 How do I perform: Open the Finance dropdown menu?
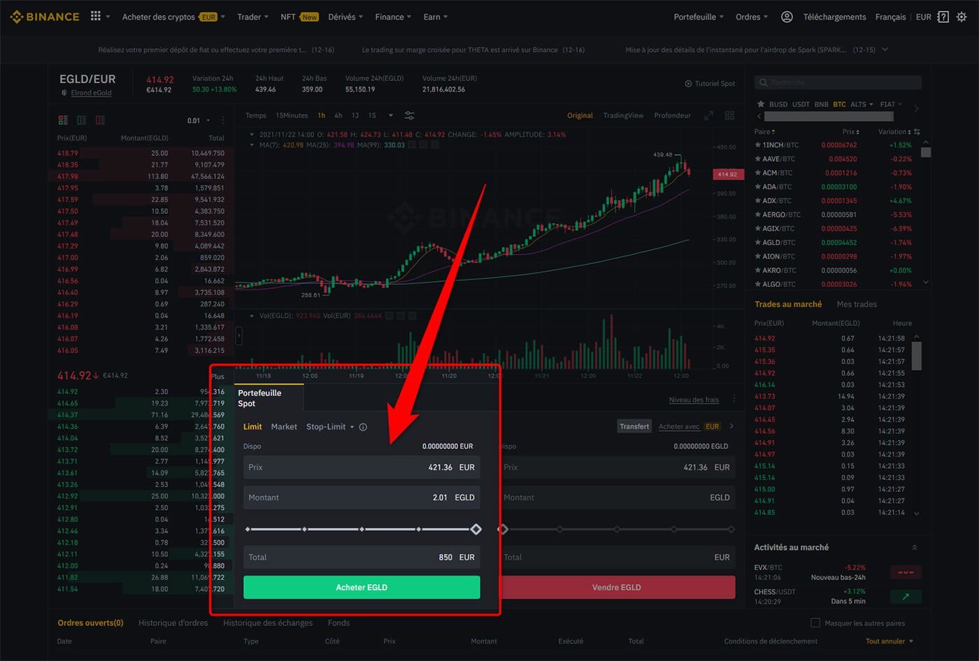coord(393,17)
